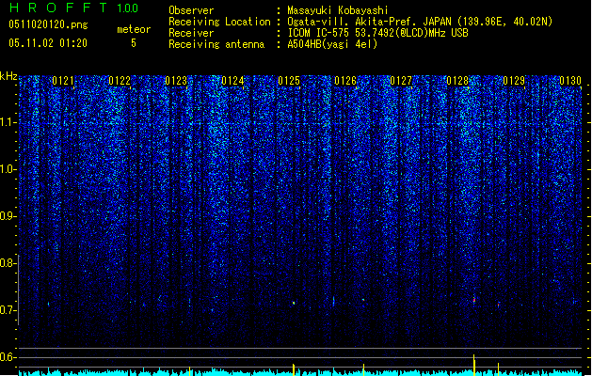Click the HROFFT 1.0.0 title text
Image resolution: width=592 pixels, height=376 pixels.
coord(73,8)
